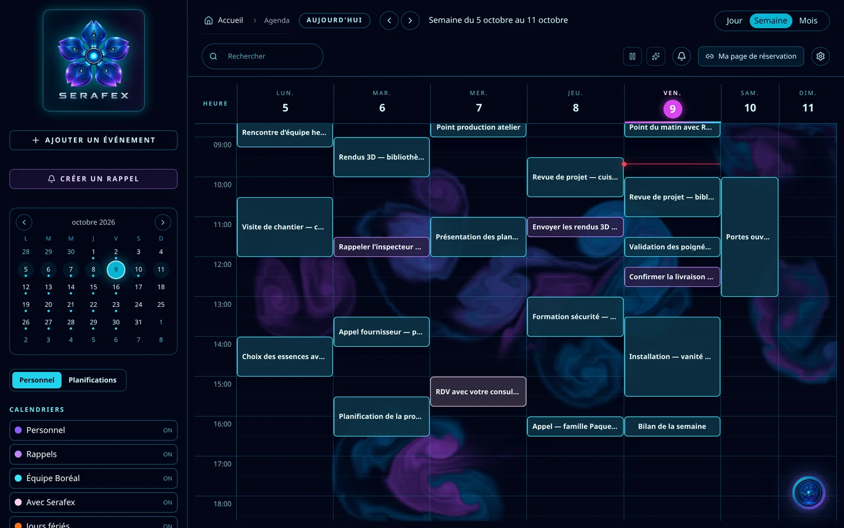844x528 pixels.
Task: Toggle the Rappels calendar visibility
Action: tap(168, 455)
